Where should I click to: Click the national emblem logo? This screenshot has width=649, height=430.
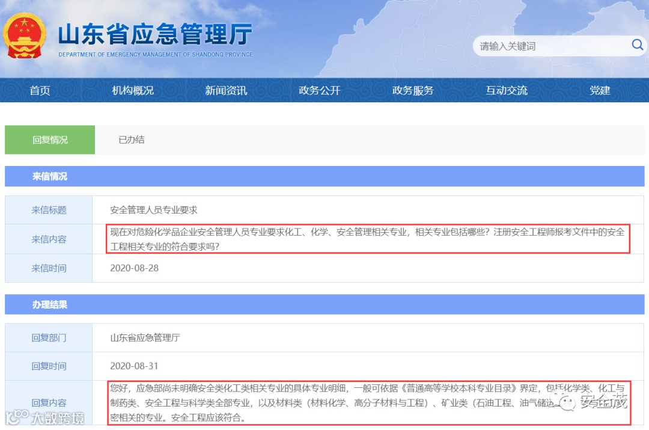24,35
